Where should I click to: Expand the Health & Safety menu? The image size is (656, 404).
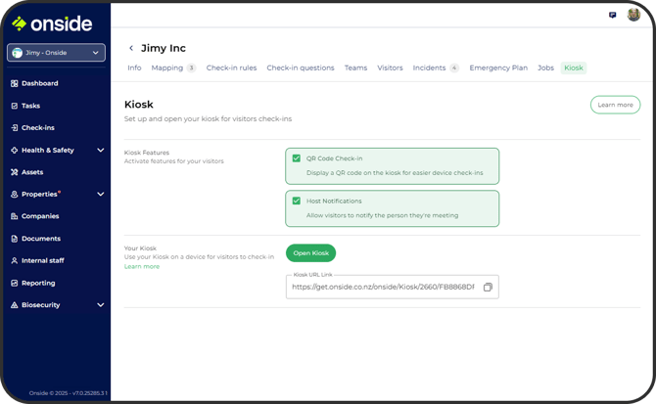coord(100,151)
